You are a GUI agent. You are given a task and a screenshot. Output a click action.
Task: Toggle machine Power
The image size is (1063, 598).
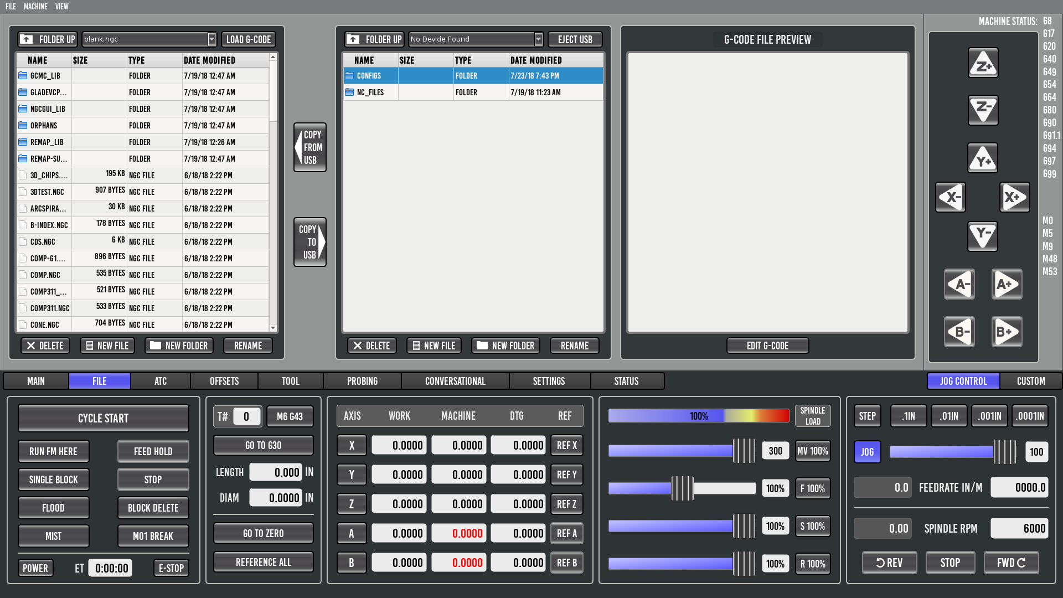click(x=35, y=568)
